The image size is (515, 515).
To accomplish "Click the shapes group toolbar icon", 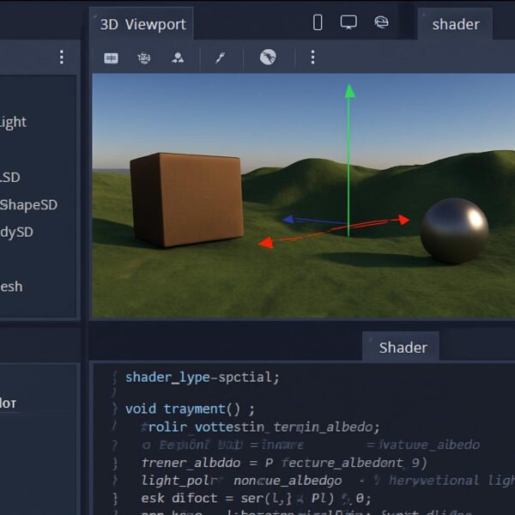I will (178, 58).
